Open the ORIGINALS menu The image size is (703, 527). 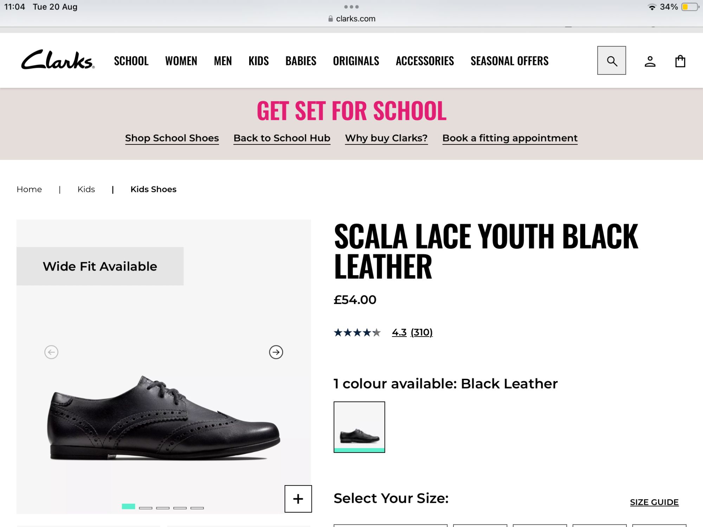(356, 61)
